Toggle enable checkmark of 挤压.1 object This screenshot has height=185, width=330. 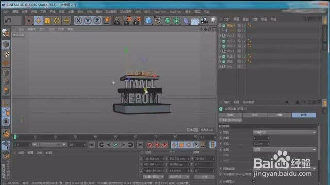tap(244, 56)
